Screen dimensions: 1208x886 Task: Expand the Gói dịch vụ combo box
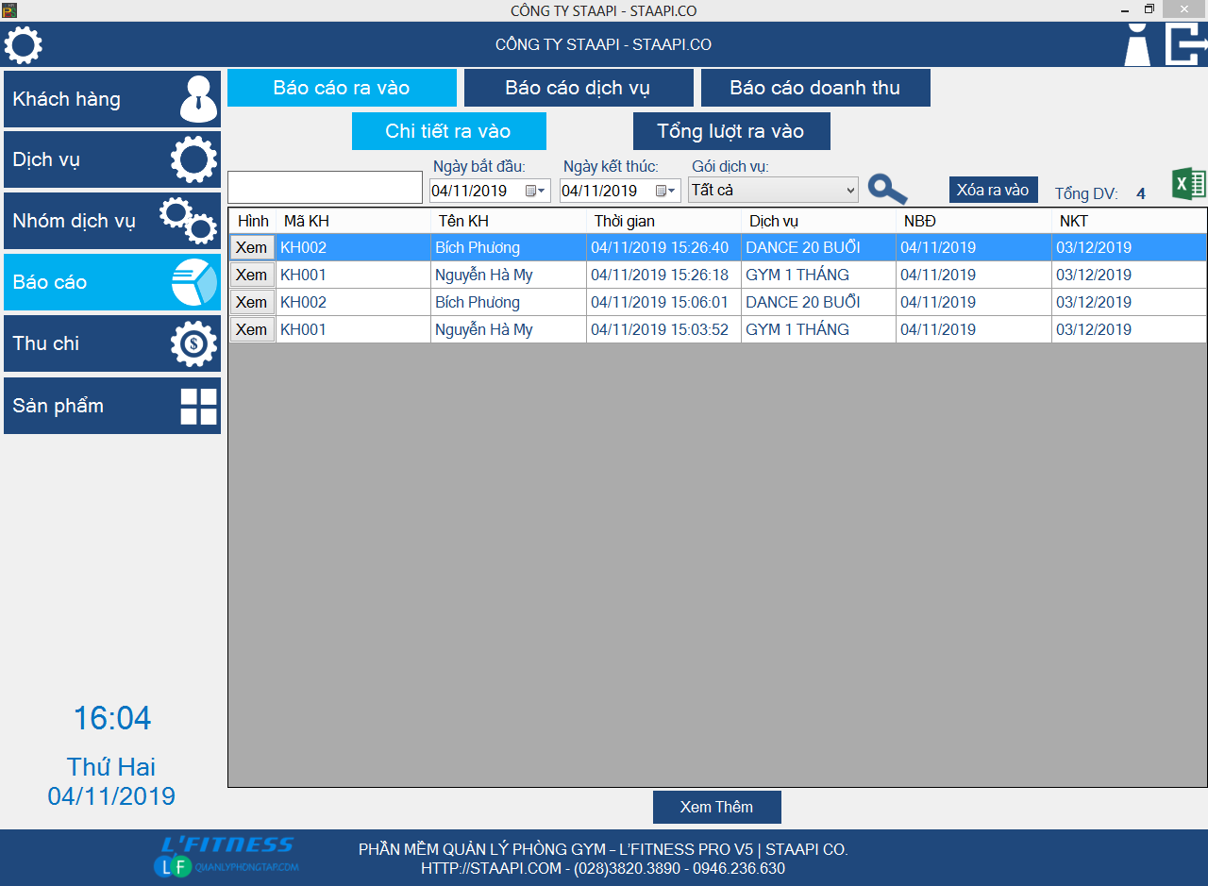849,191
